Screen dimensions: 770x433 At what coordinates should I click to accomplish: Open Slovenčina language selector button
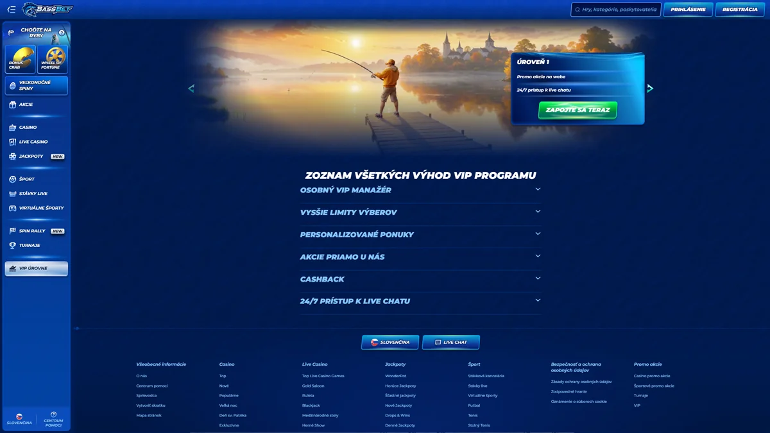pyautogui.click(x=390, y=343)
